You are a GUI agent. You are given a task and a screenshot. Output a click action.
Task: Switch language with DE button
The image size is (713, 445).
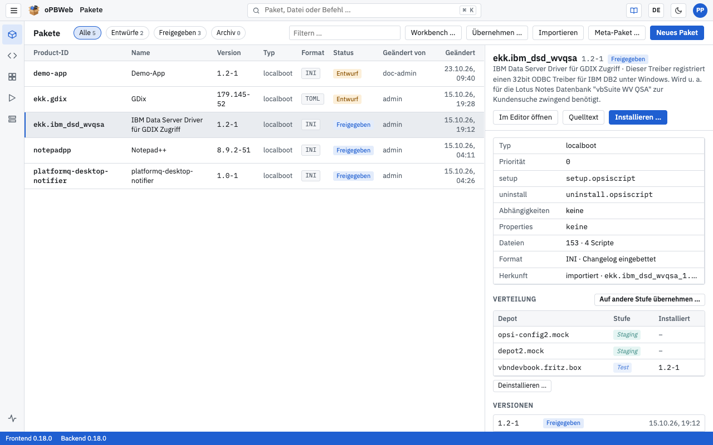pyautogui.click(x=656, y=10)
